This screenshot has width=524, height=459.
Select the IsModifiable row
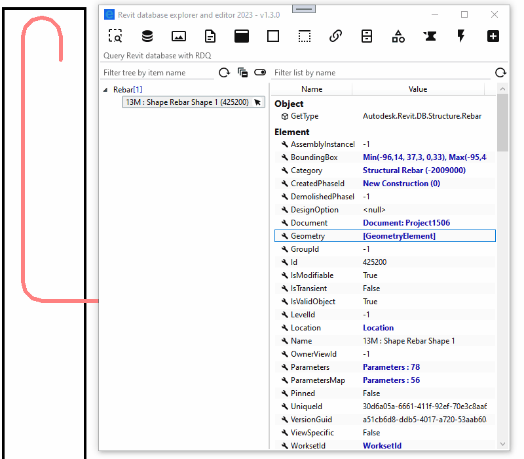[384, 275]
